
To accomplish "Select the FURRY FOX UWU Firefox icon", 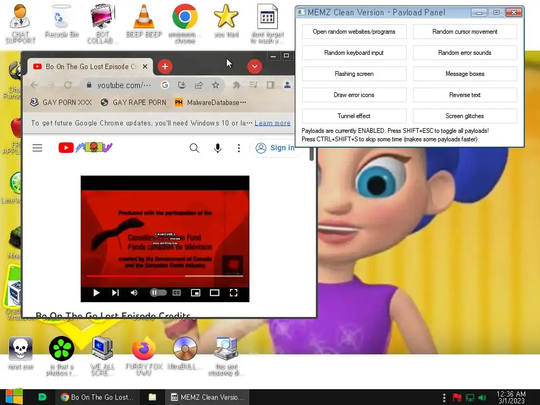I will pos(143,356).
